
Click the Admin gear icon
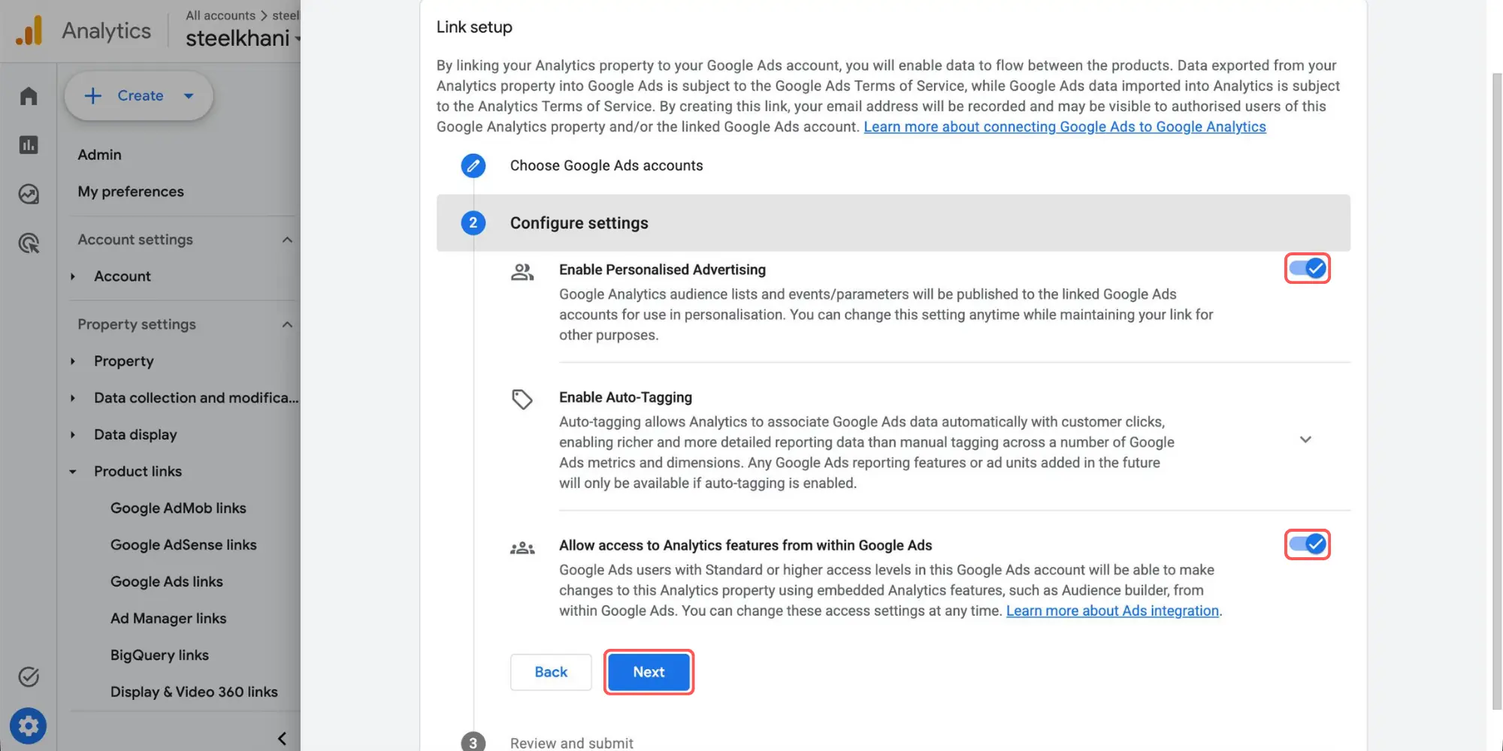29,726
